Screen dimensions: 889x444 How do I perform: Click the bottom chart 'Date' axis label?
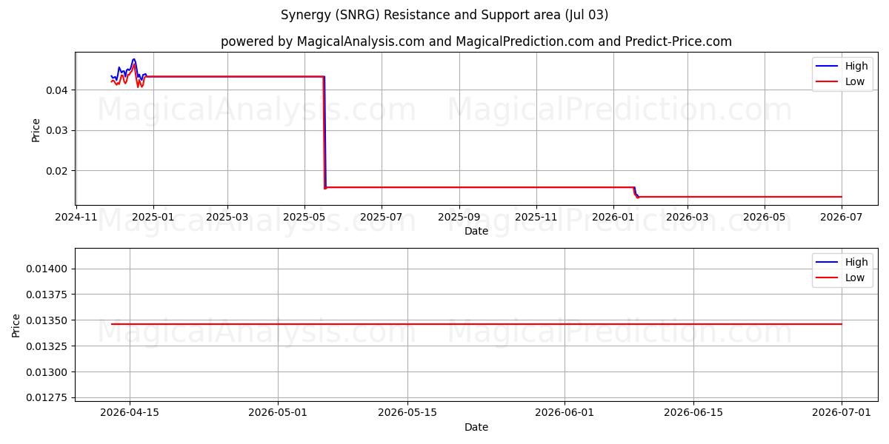point(476,427)
